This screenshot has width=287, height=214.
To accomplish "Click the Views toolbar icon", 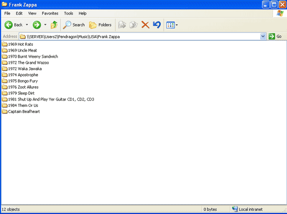I will coord(170,25).
